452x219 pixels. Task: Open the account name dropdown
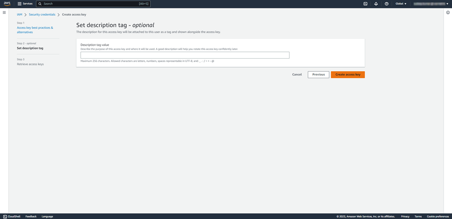(431, 4)
